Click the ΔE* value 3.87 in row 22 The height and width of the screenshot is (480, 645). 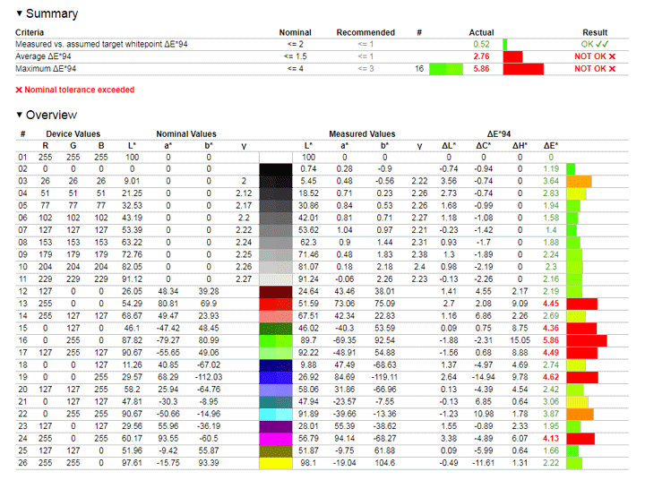(x=551, y=415)
